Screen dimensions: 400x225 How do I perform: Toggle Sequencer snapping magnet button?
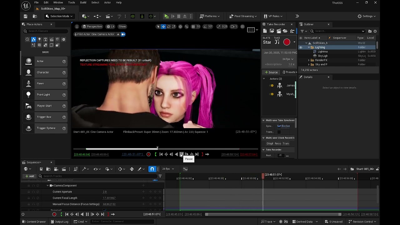coord(152,169)
